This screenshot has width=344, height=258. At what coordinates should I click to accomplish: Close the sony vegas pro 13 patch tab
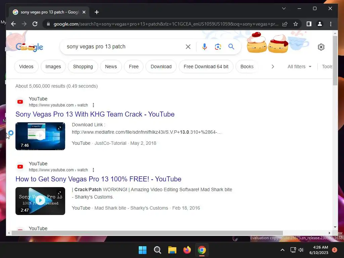pos(84,12)
